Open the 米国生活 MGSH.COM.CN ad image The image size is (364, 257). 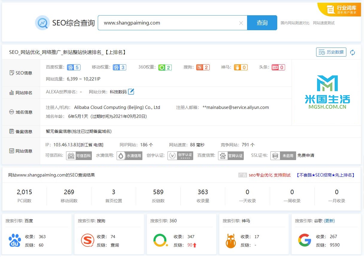(327, 92)
